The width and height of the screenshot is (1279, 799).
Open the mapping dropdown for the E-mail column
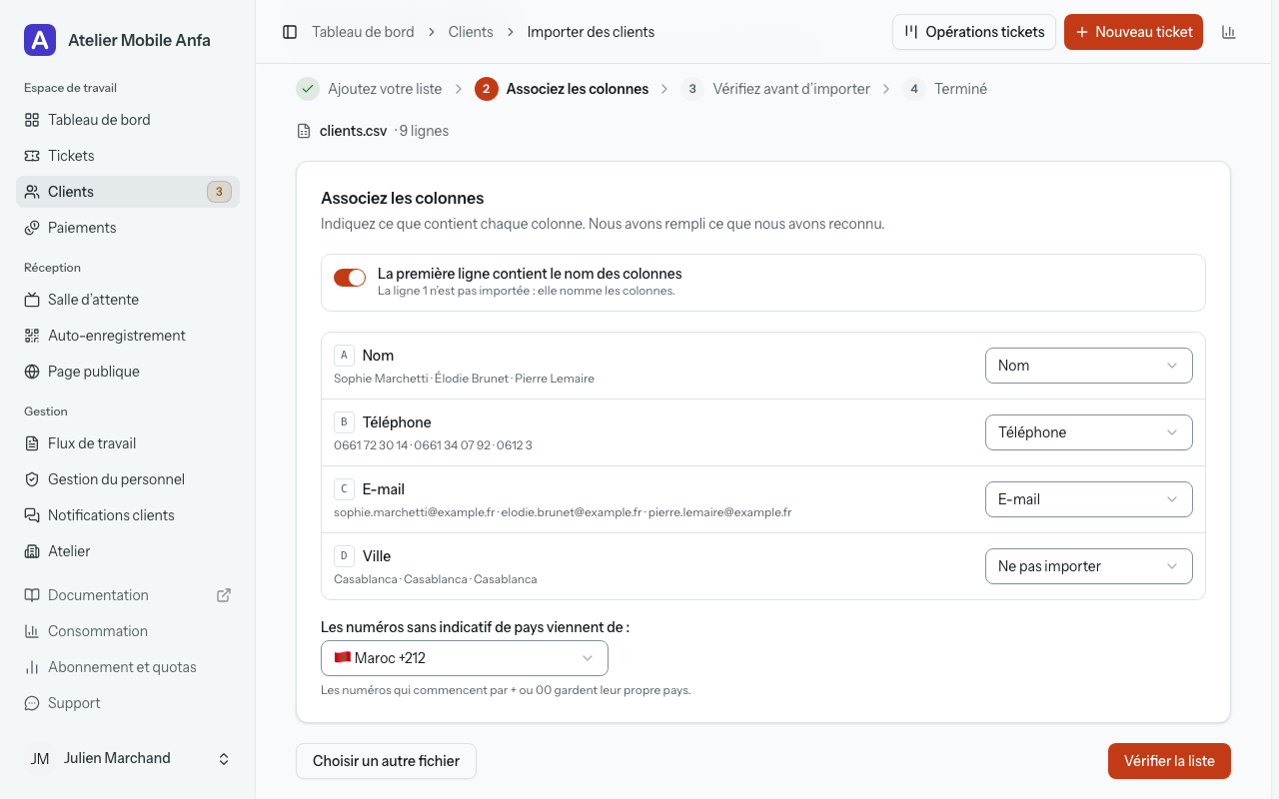tap(1089, 499)
